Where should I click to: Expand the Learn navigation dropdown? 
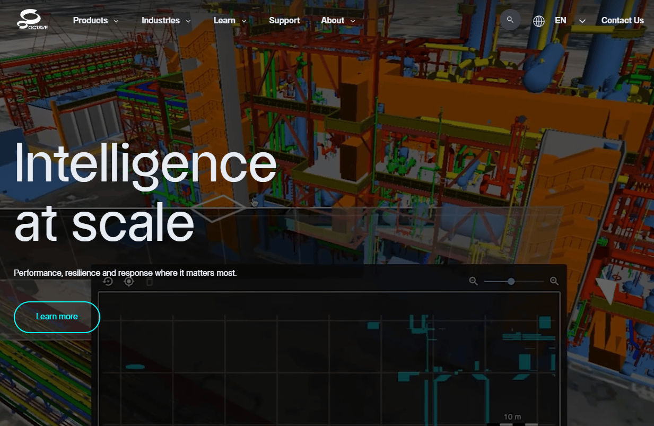coord(230,21)
